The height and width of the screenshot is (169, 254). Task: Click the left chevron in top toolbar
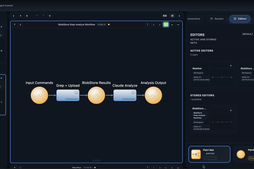[x=14, y=16]
